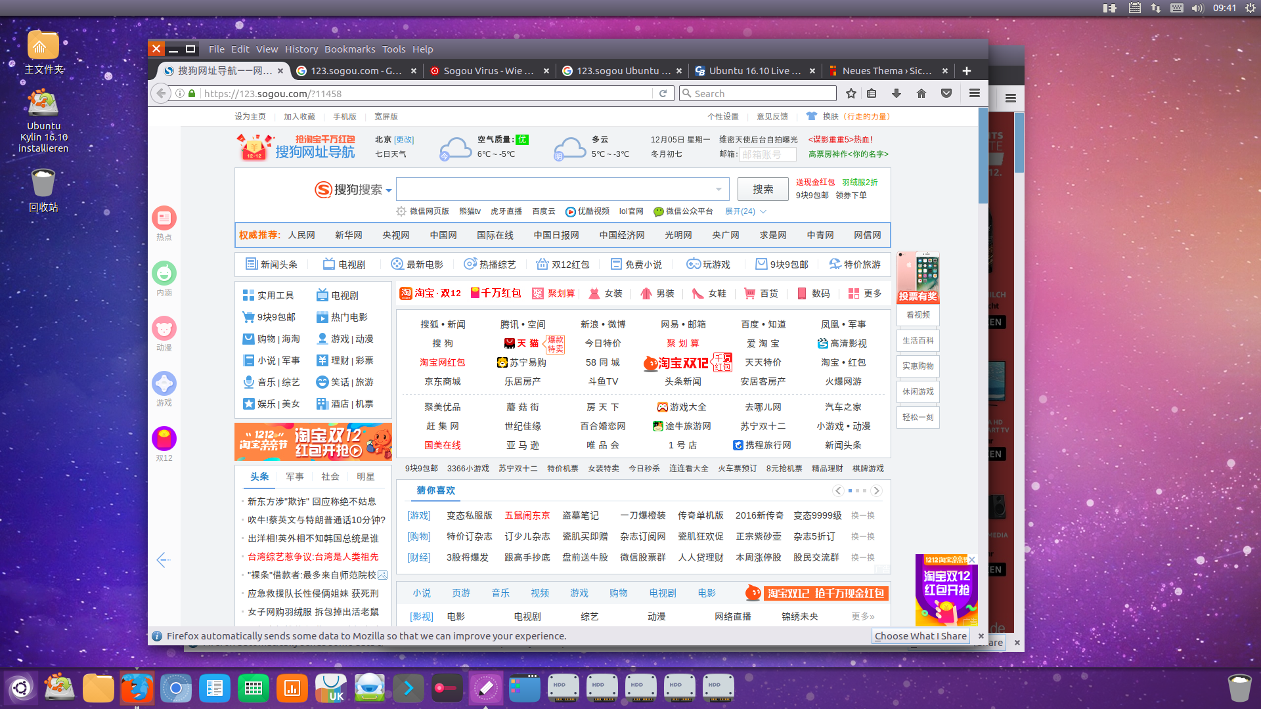Switch to the Sogou Virus tab
The height and width of the screenshot is (709, 1261).
click(x=487, y=71)
